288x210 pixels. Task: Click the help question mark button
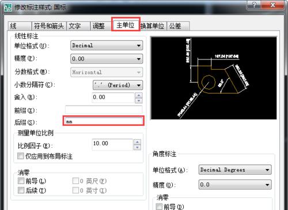(255, 5)
